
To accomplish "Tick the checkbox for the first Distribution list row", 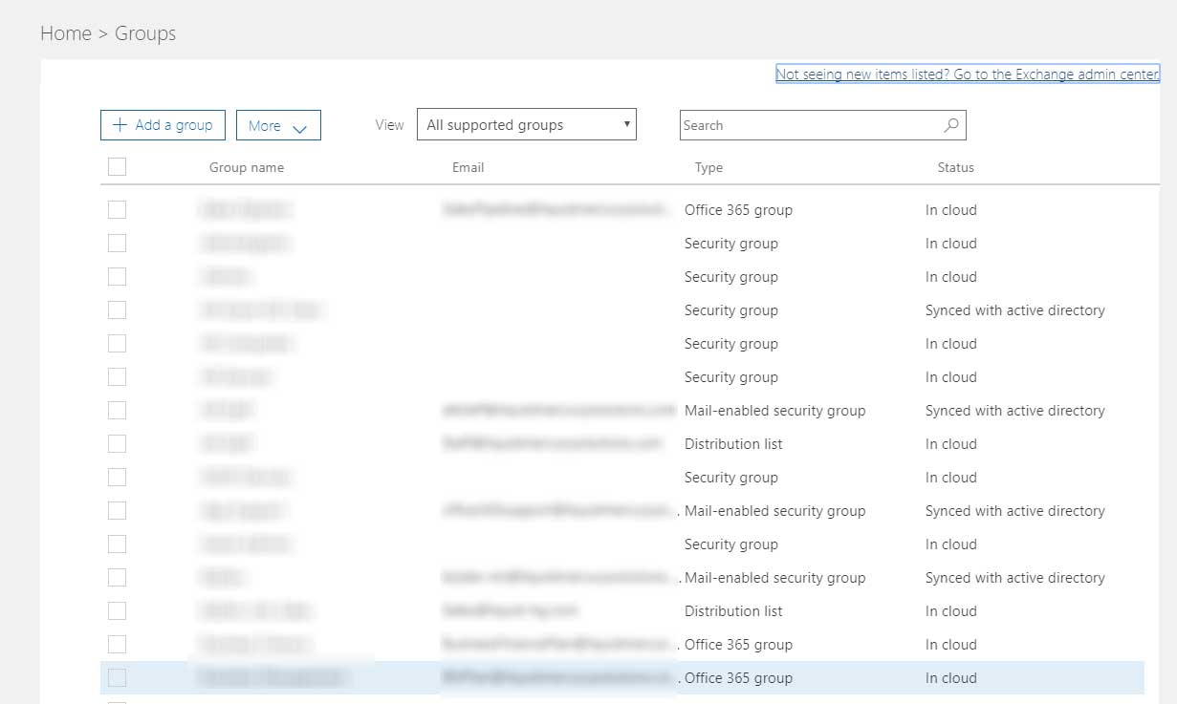I will click(x=117, y=444).
